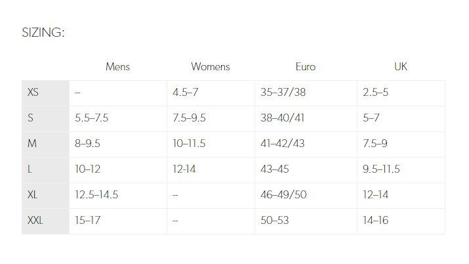Click UK size 9.5–11.5 cell

(x=381, y=169)
